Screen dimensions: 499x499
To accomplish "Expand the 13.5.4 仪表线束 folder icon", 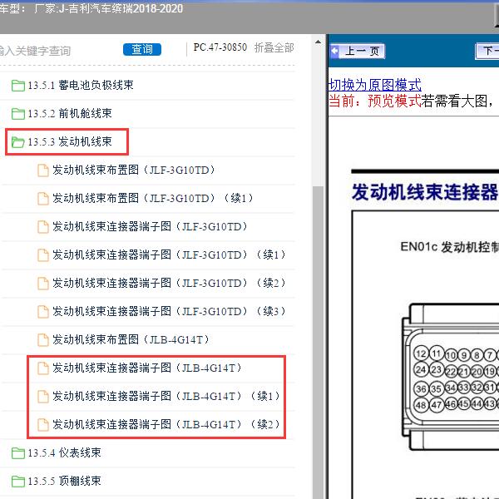I will pyautogui.click(x=18, y=453).
